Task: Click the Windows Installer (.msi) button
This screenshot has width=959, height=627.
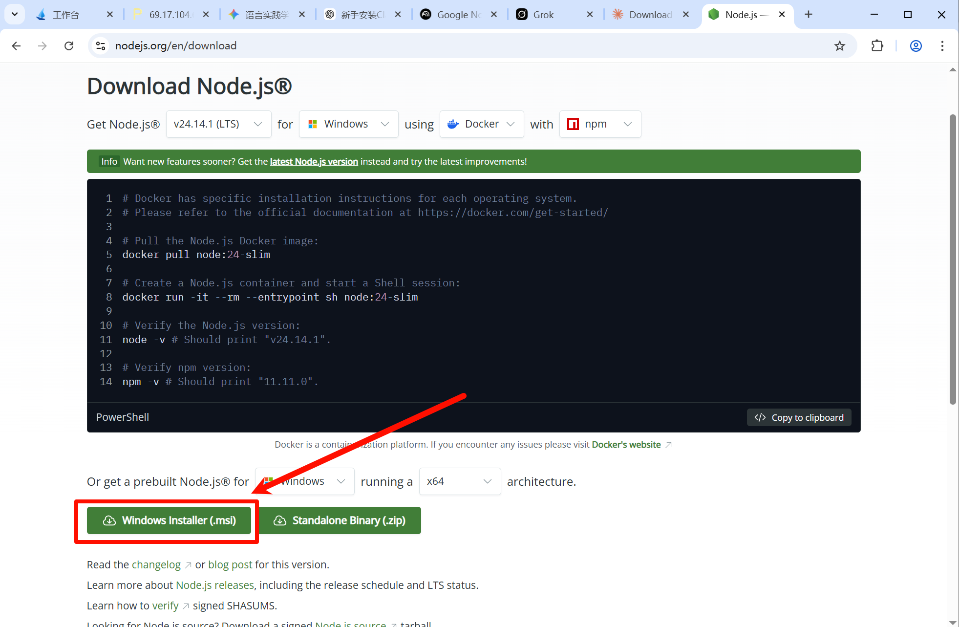Action: [169, 520]
